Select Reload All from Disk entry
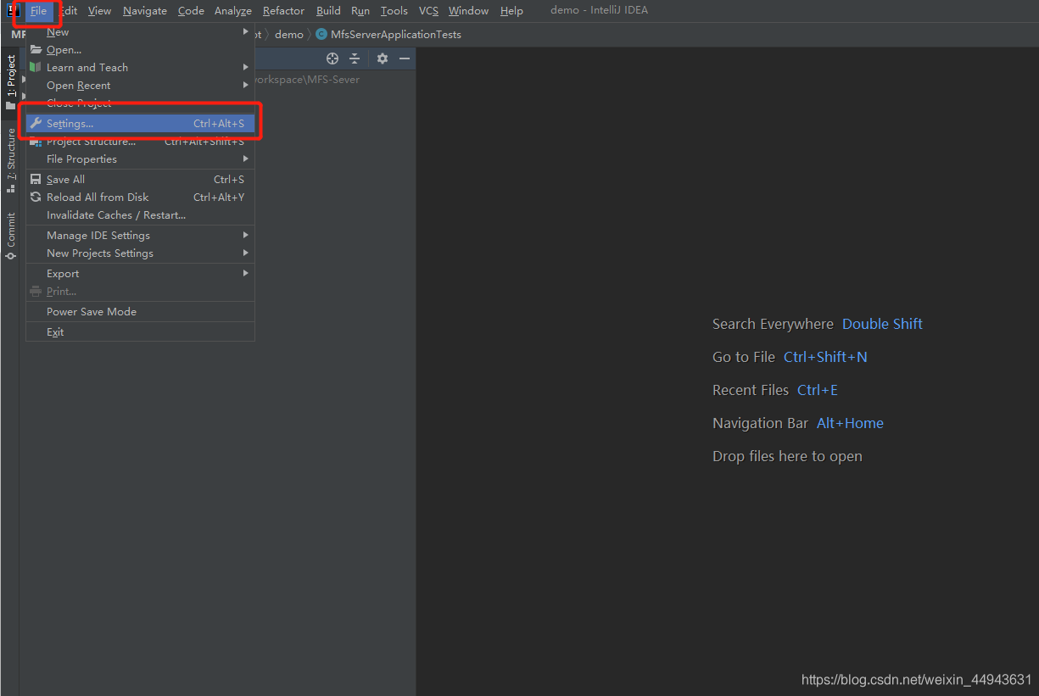This screenshot has height=696, width=1039. click(x=140, y=198)
